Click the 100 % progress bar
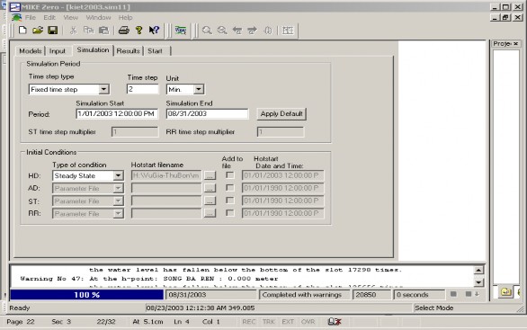Screen dimensions: 527x330 coord(86,295)
